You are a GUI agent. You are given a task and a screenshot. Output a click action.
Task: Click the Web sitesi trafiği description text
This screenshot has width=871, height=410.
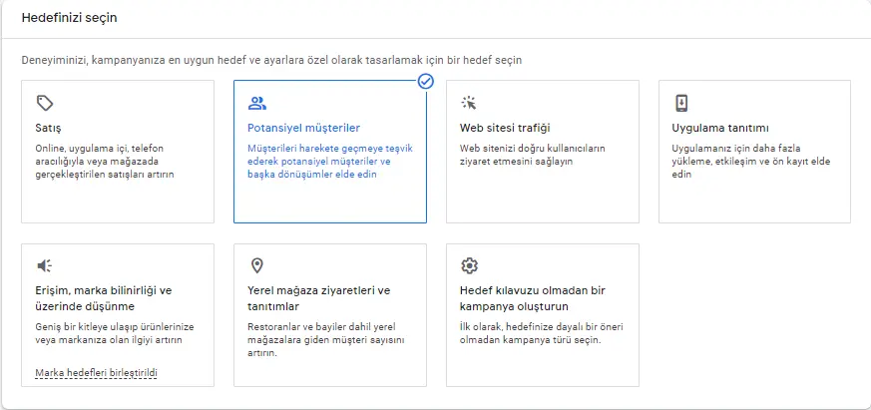[532, 155]
